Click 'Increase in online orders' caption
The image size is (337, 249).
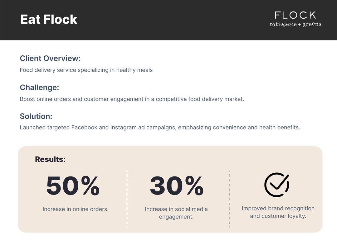click(x=76, y=209)
